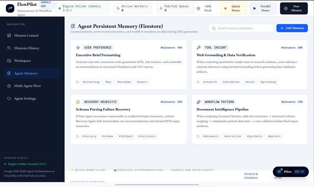Open Document Intelligence Pipeline title
The height and width of the screenshot is (187, 314).
click(222, 110)
